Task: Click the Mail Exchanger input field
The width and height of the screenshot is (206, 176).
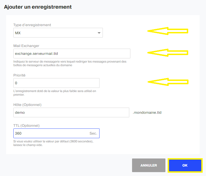Action: pyautogui.click(x=72, y=53)
